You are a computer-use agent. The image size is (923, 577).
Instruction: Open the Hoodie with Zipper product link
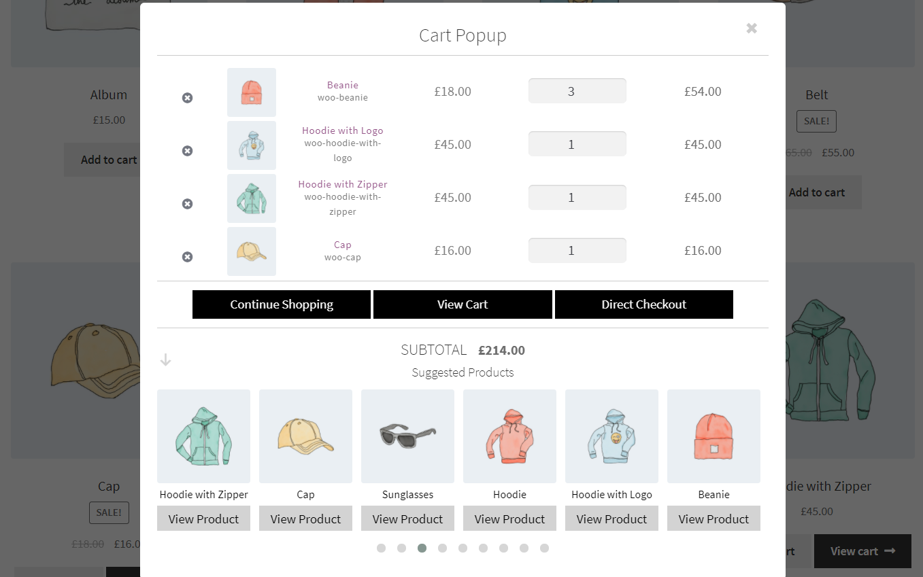click(x=342, y=183)
